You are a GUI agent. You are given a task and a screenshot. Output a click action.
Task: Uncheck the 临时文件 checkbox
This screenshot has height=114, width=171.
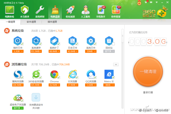22,44
